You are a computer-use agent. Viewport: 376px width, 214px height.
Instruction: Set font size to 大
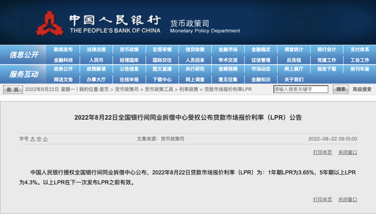click(x=33, y=139)
